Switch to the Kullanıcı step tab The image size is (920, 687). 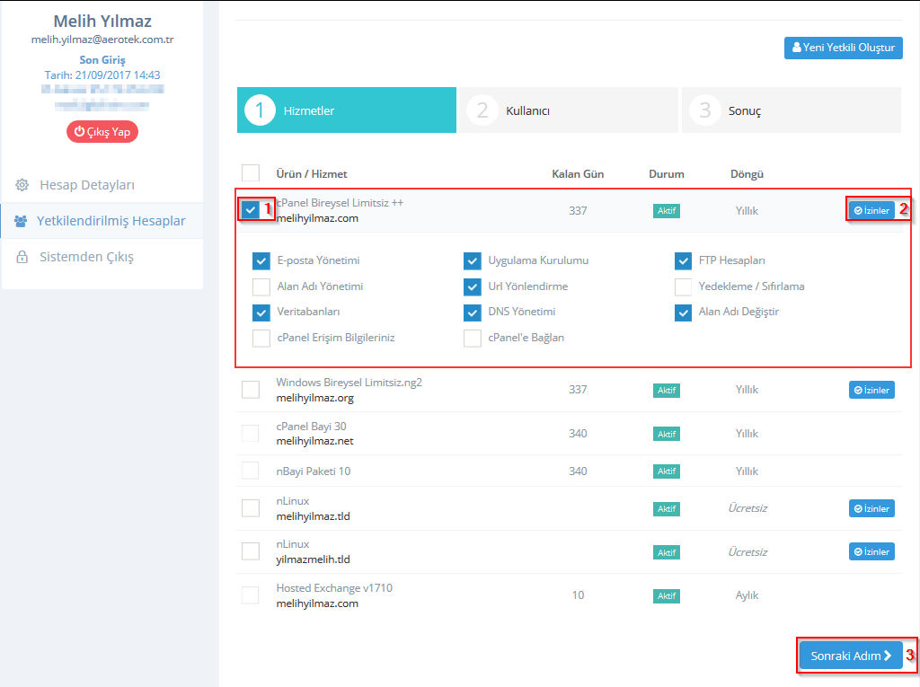coord(568,110)
